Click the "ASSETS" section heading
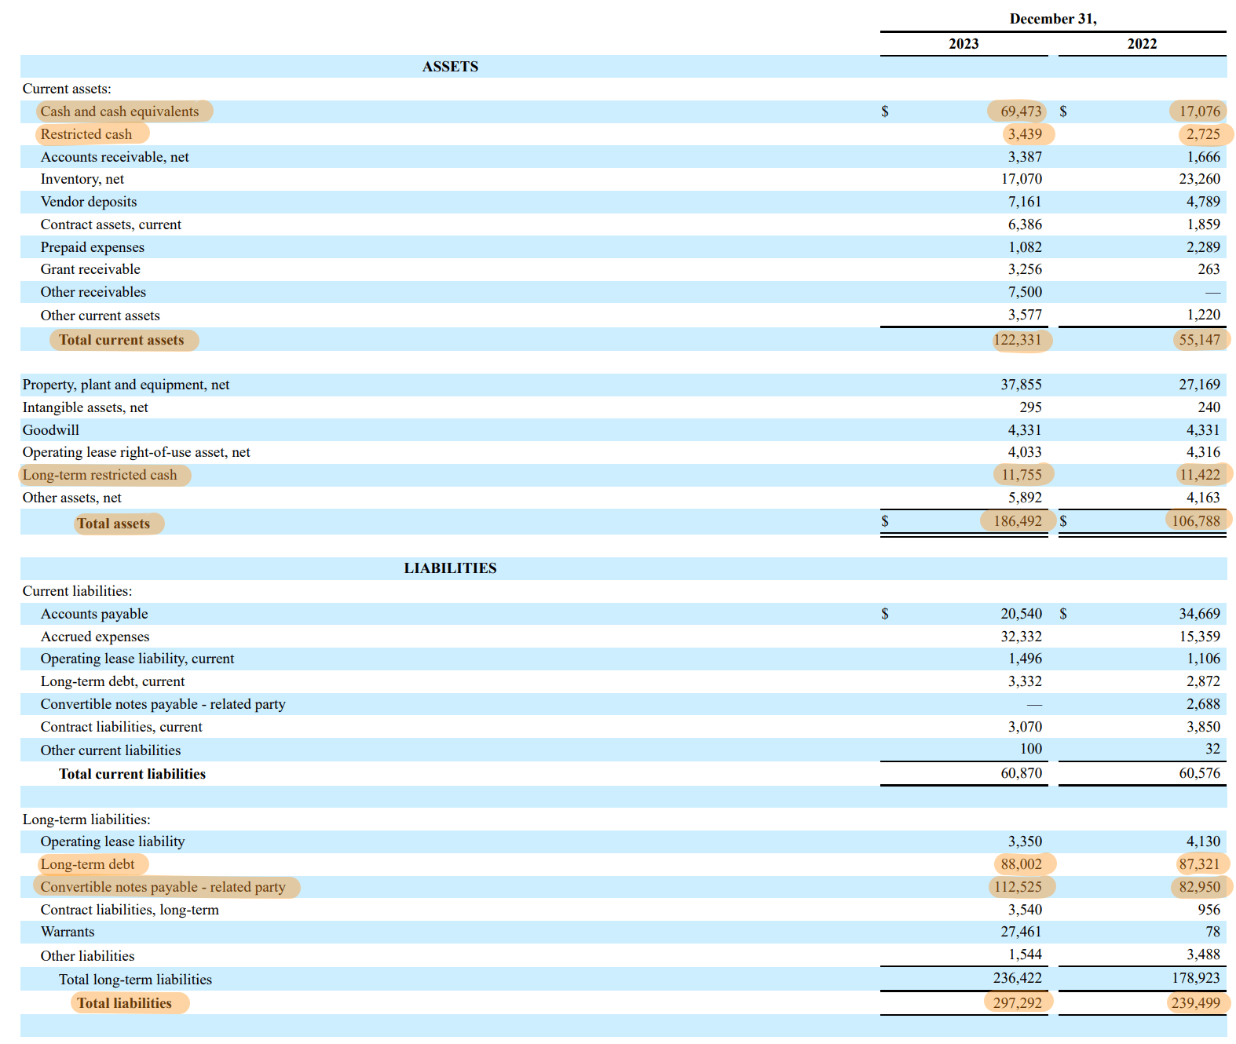This screenshot has width=1236, height=1044. (450, 67)
